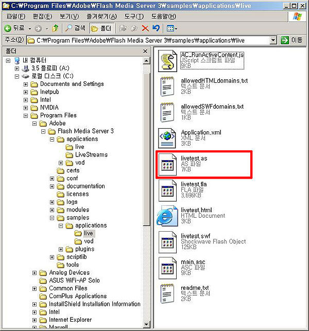Open the 도움말(H) menu

pos(163,16)
